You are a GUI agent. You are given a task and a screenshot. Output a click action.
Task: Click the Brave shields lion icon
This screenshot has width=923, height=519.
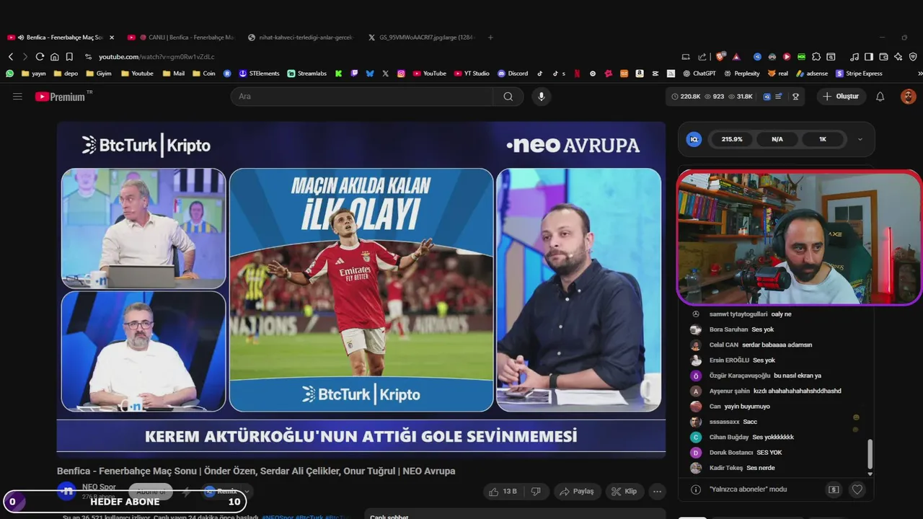click(x=720, y=57)
